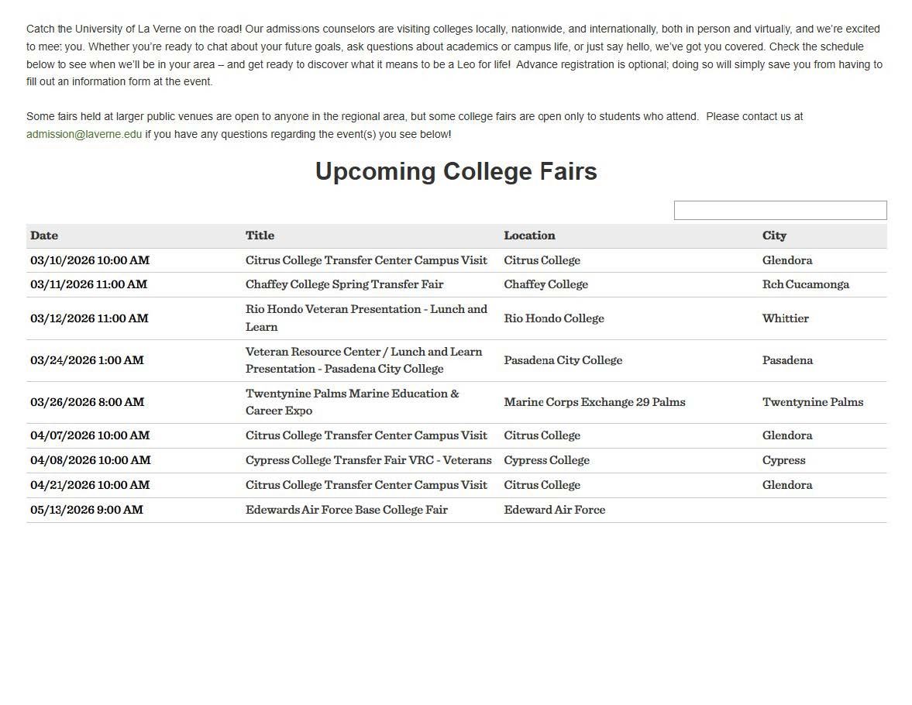Viewport: 912px width, 705px height.
Task: Select the Rch Cucamonga city cell
Action: click(805, 284)
